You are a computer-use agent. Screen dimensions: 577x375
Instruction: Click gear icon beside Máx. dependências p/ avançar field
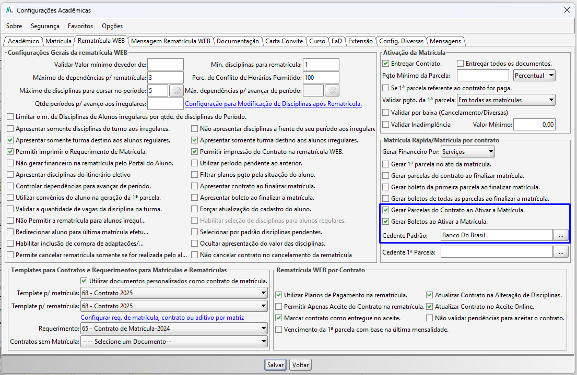click(332, 90)
